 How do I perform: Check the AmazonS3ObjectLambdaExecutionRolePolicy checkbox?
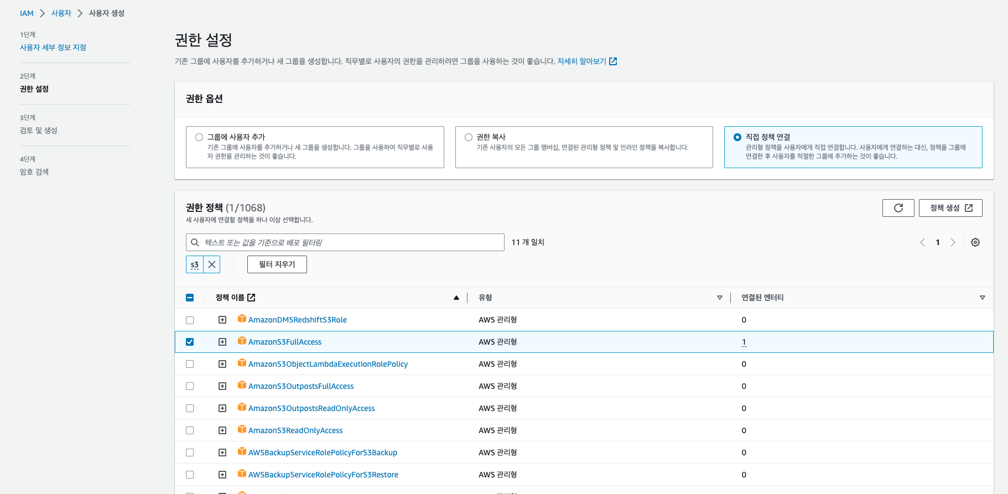point(190,364)
